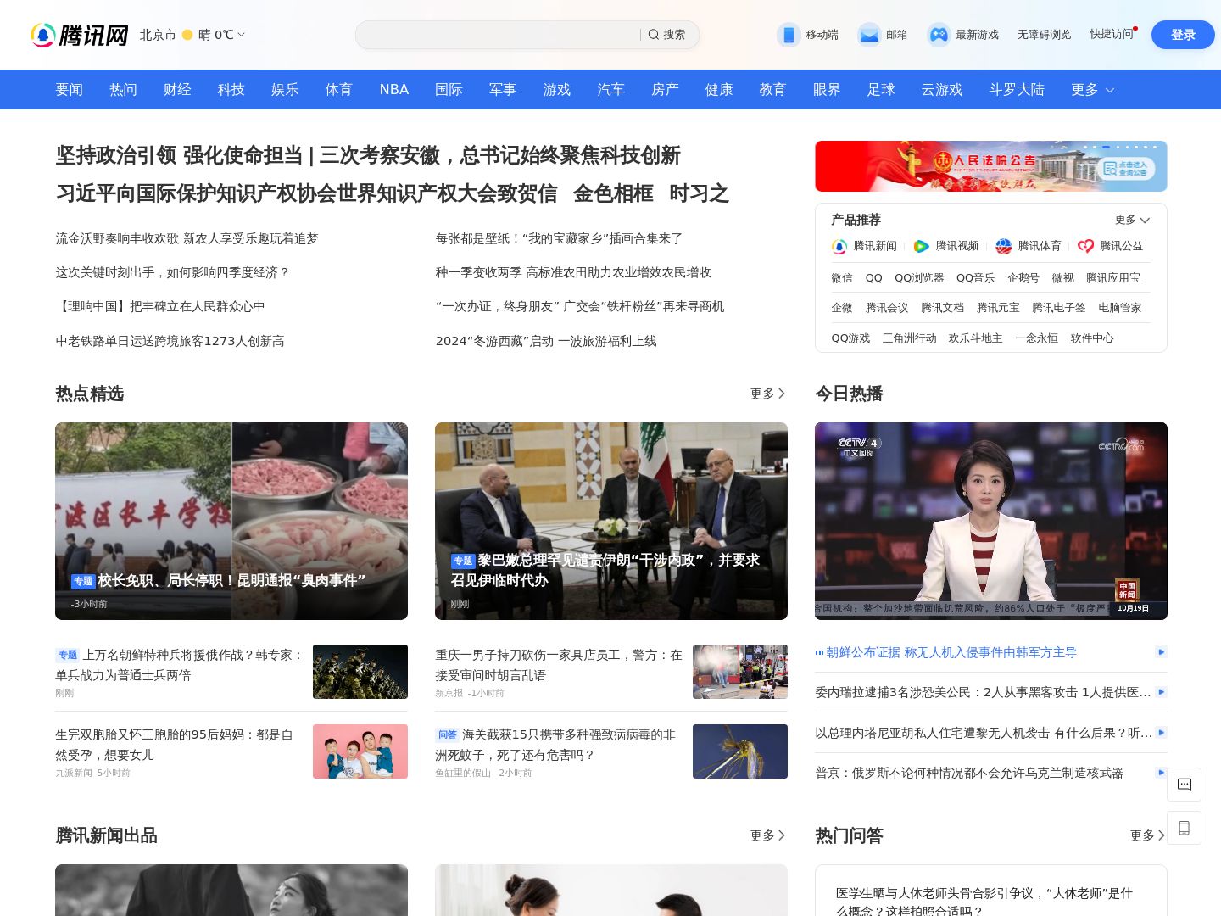Screen dimensions: 1221x916
Task: Open the mobile phone floating icon
Action: [x=1185, y=828]
